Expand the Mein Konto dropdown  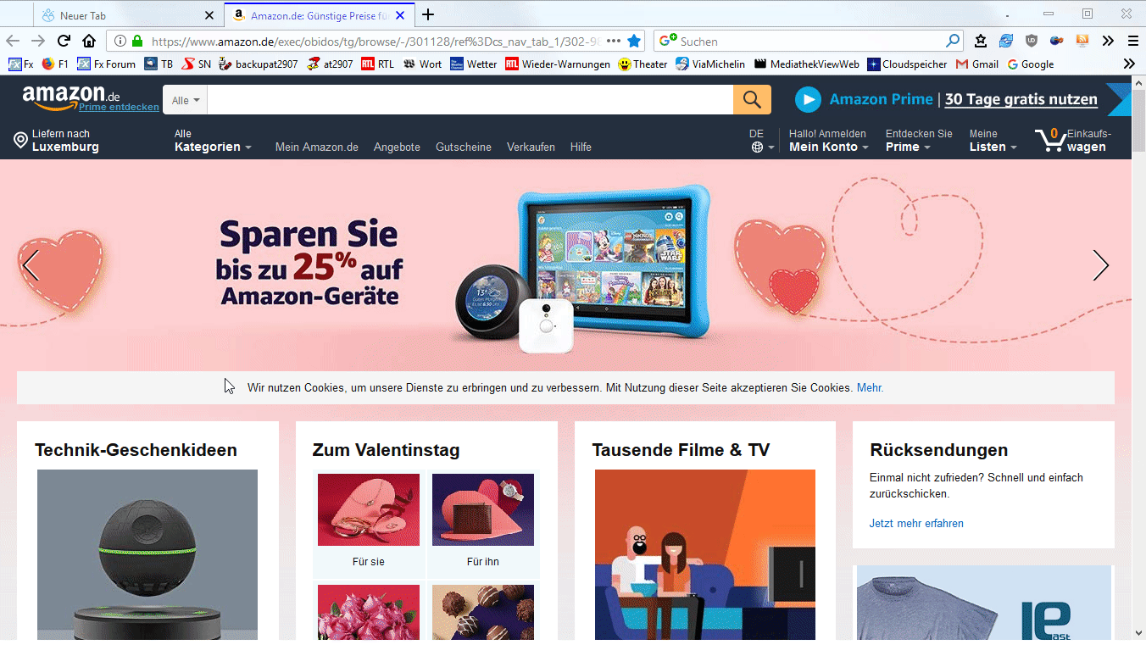(828, 141)
